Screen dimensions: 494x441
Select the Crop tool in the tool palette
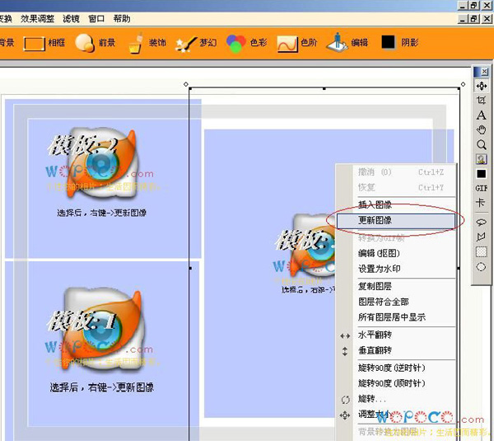[x=481, y=101]
